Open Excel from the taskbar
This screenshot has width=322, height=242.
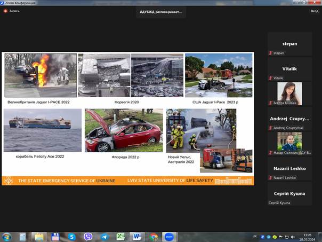pos(120,236)
